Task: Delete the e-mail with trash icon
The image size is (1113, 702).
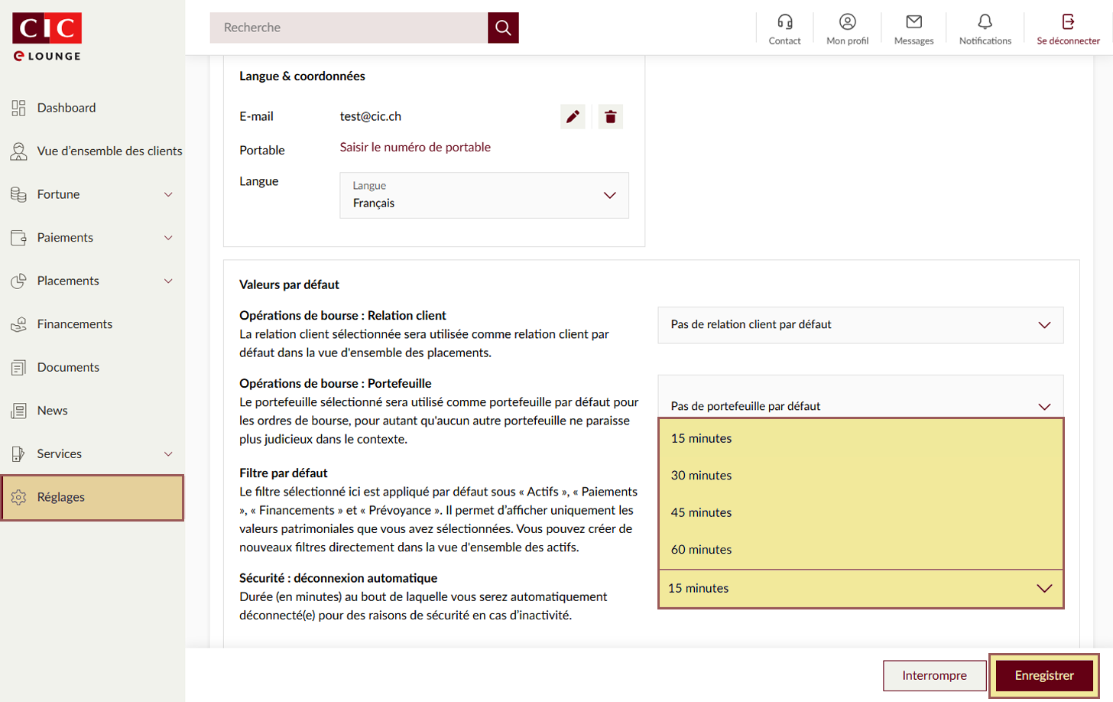Action: pos(610,117)
